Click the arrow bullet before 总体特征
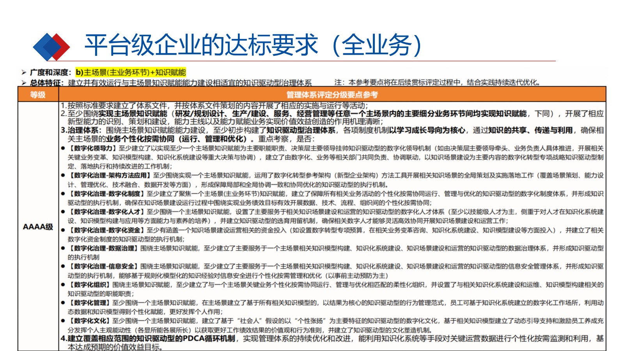 pos(24,83)
